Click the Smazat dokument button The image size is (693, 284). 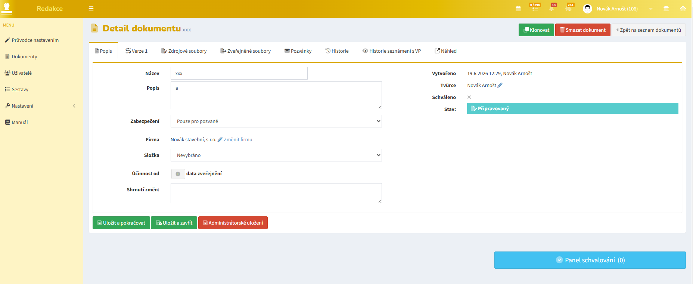coord(583,30)
